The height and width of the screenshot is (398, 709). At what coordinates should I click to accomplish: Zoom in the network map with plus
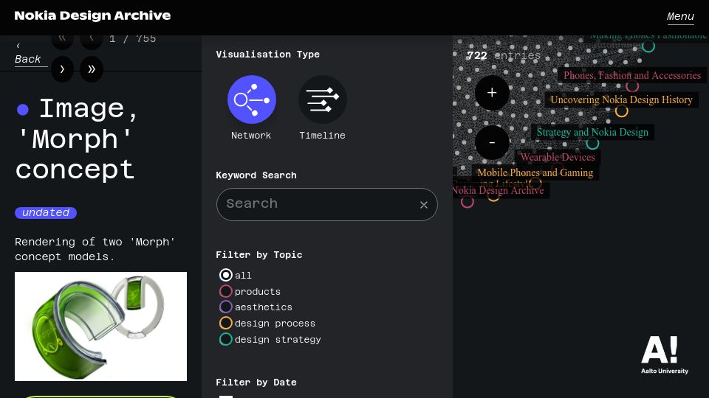[x=492, y=93]
